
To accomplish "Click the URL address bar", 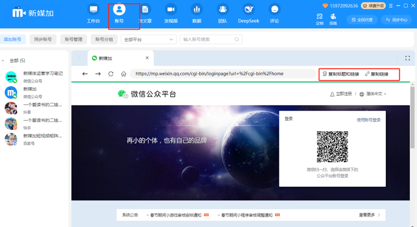I will tap(223, 74).
